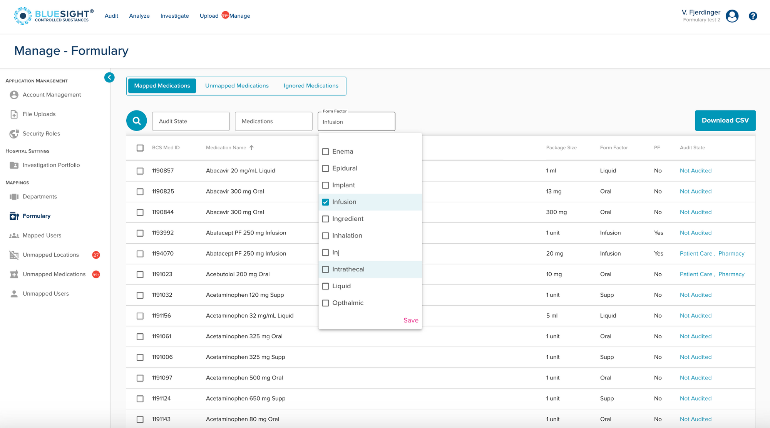Image resolution: width=770 pixels, height=428 pixels.
Task: Uncheck the Infusion form factor option
Action: click(326, 202)
